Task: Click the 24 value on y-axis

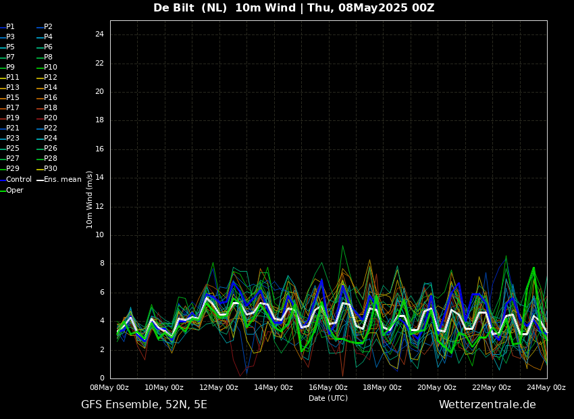Action: pos(99,34)
